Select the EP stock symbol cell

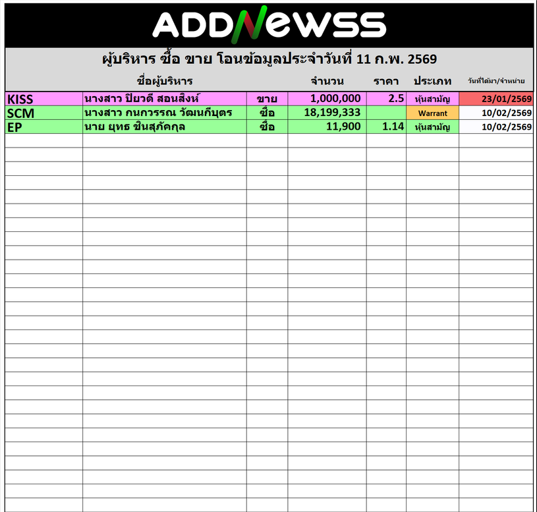point(43,127)
